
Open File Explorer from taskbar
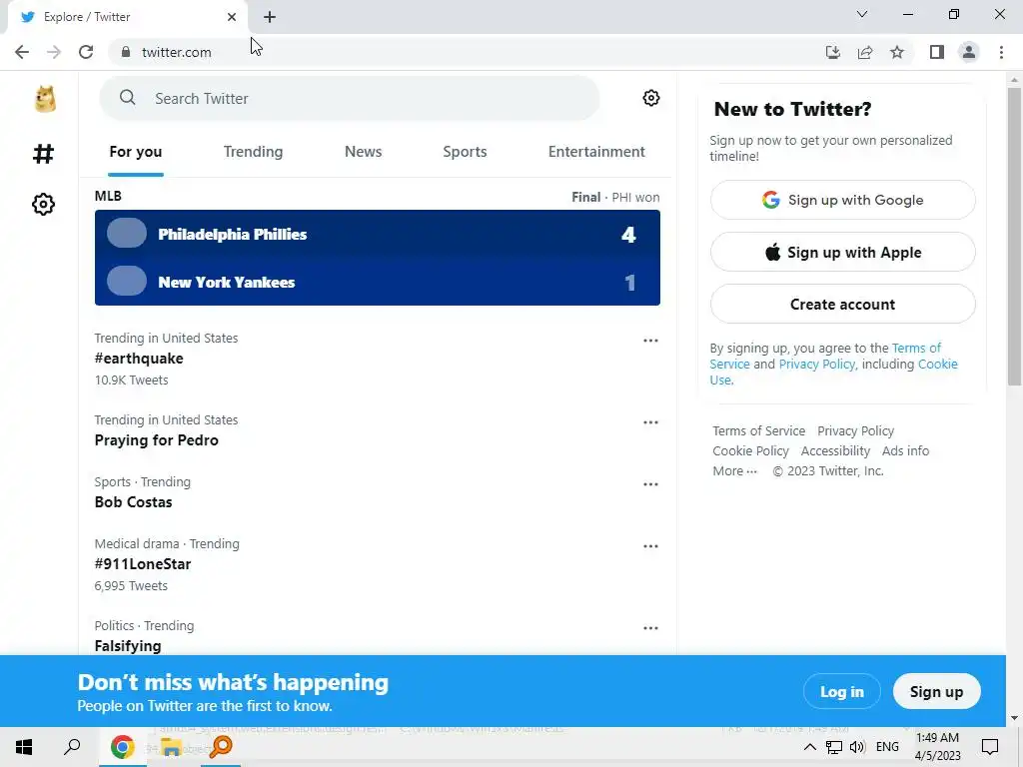click(171, 747)
